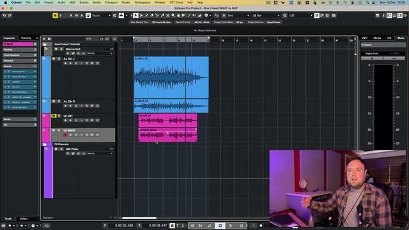This screenshot has height=230, width=409.
Task: Click the horizontal project scrollbar
Action: click(x=139, y=218)
